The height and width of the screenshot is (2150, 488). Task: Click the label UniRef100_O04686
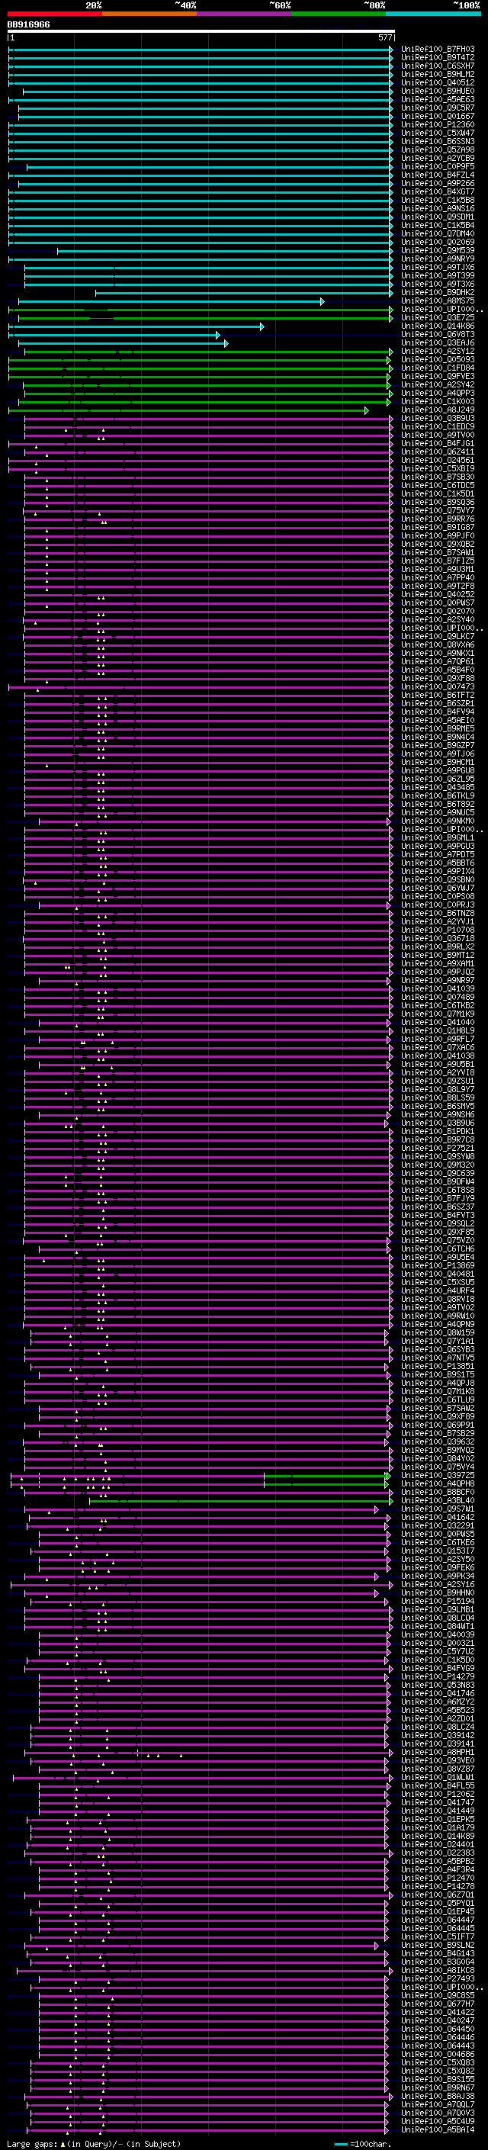pyautogui.click(x=438, y=2054)
